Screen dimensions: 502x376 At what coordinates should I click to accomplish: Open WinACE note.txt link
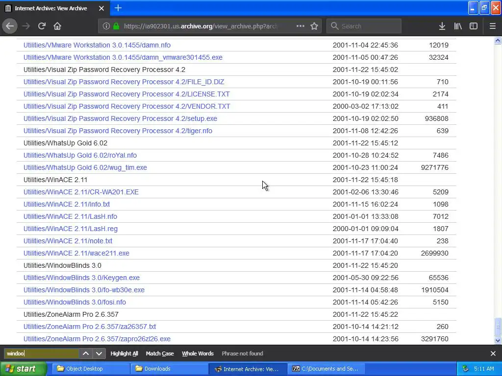point(68,241)
